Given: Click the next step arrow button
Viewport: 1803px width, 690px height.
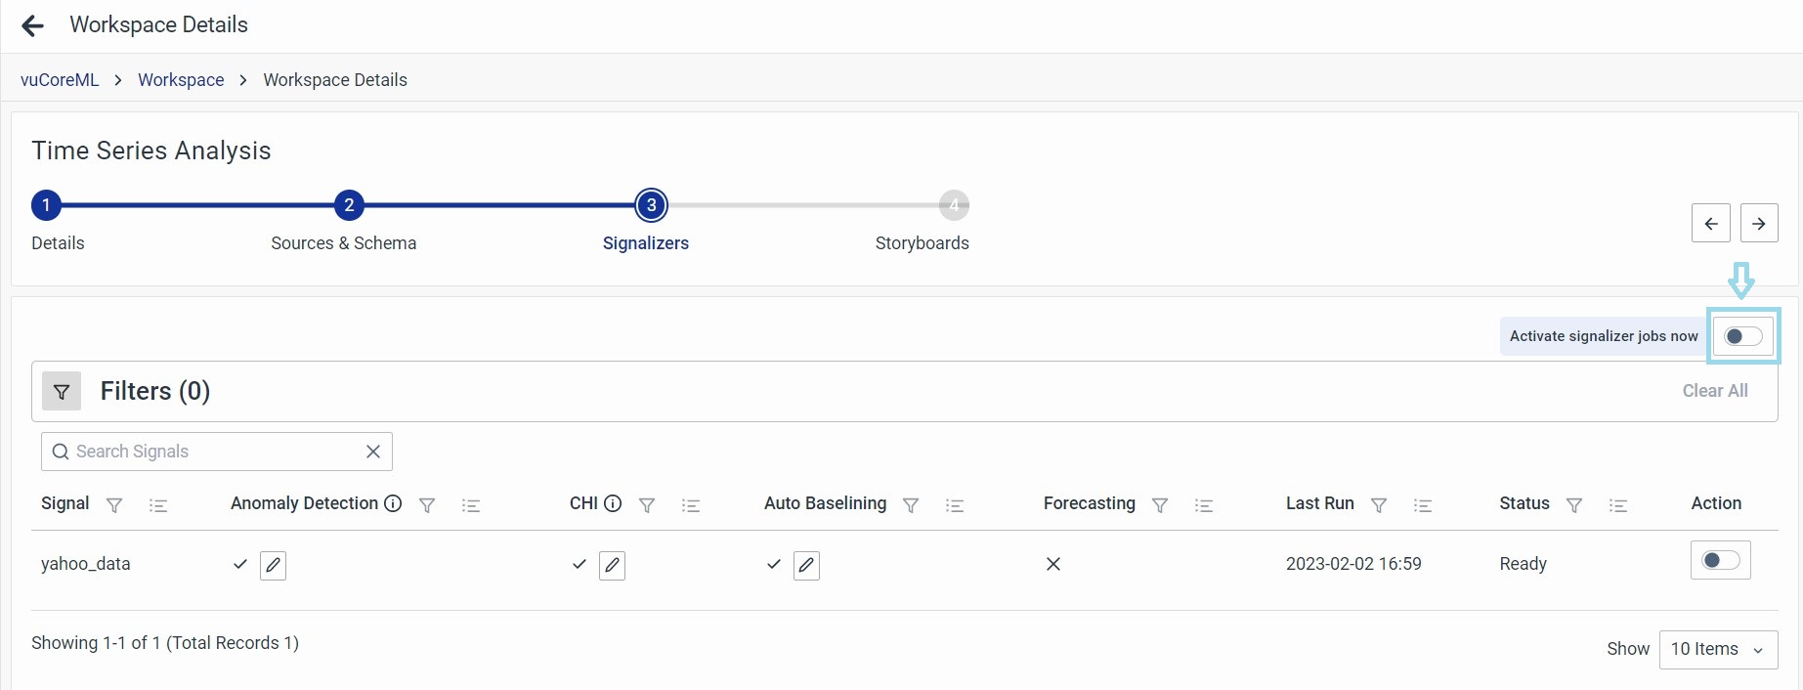Looking at the screenshot, I should click(x=1758, y=224).
